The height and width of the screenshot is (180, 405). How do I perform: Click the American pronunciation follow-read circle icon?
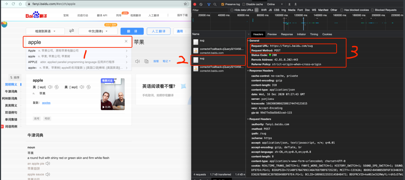tap(89, 87)
